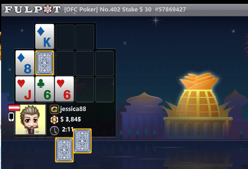Image resolution: width=248 pixels, height=169 pixels.
Task: Click the poker chip balance icon
Action: (54, 120)
